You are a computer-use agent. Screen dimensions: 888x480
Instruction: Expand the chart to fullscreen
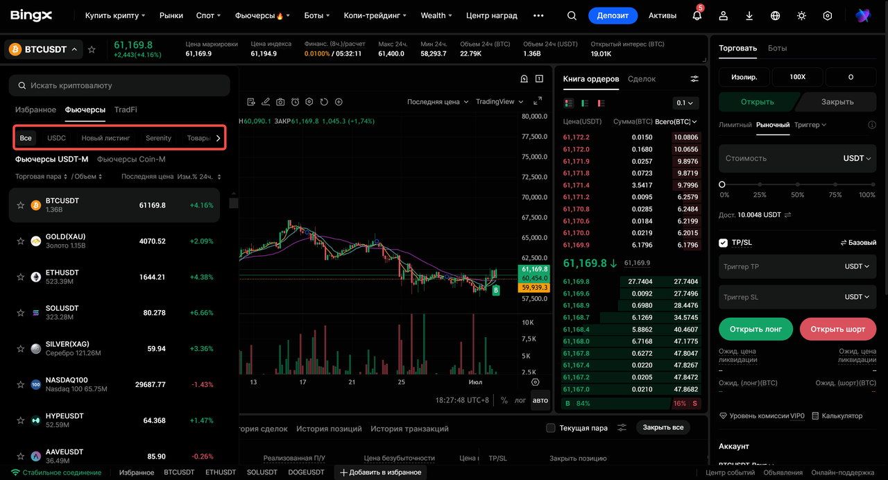pyautogui.click(x=538, y=101)
